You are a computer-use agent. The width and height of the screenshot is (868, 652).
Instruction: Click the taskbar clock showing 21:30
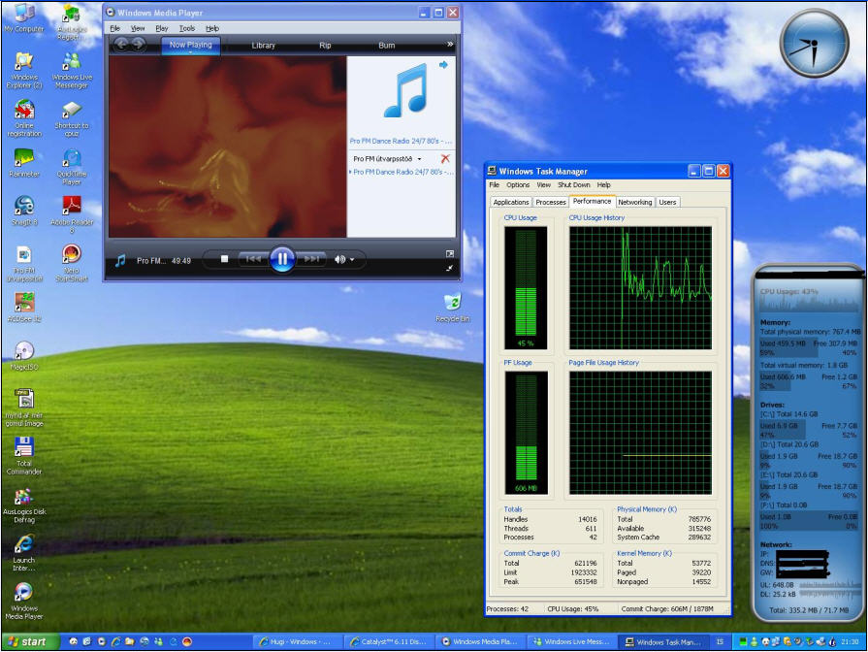coord(850,642)
